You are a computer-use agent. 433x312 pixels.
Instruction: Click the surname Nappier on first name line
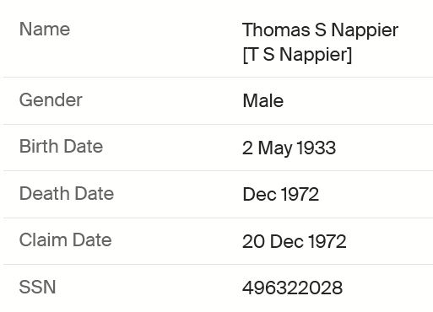point(365,30)
